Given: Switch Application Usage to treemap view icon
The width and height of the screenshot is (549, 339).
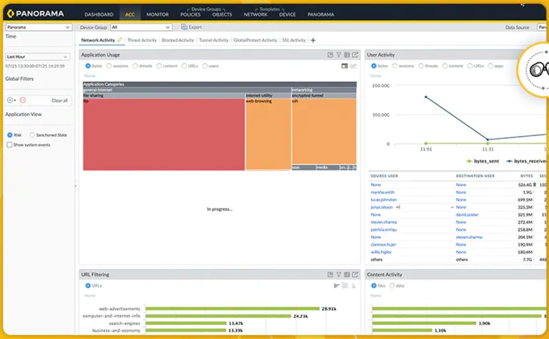Looking at the screenshot, I should point(345,66).
